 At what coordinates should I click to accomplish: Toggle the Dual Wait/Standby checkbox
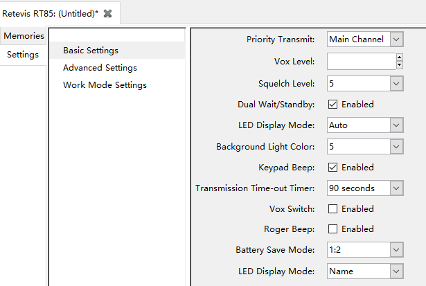coord(332,105)
